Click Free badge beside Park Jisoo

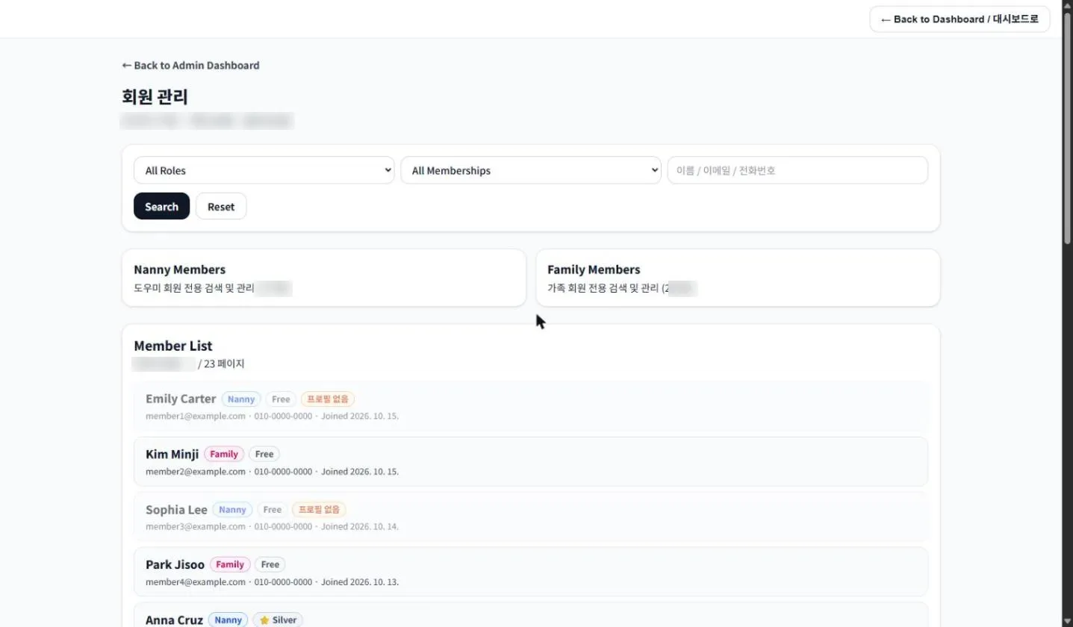tap(270, 565)
